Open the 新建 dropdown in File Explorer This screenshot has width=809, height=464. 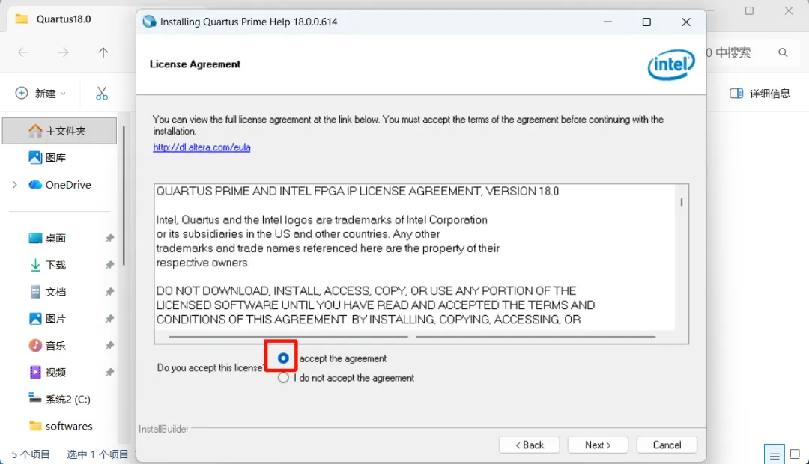[40, 94]
